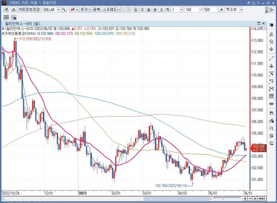The width and height of the screenshot is (277, 203).
Task: Click the memo note icon in sidebar
Action: [271, 136]
